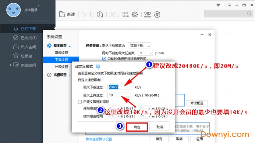Pause tasks with the pause icon
Viewport: 255px width, 143px height.
tap(92, 14)
